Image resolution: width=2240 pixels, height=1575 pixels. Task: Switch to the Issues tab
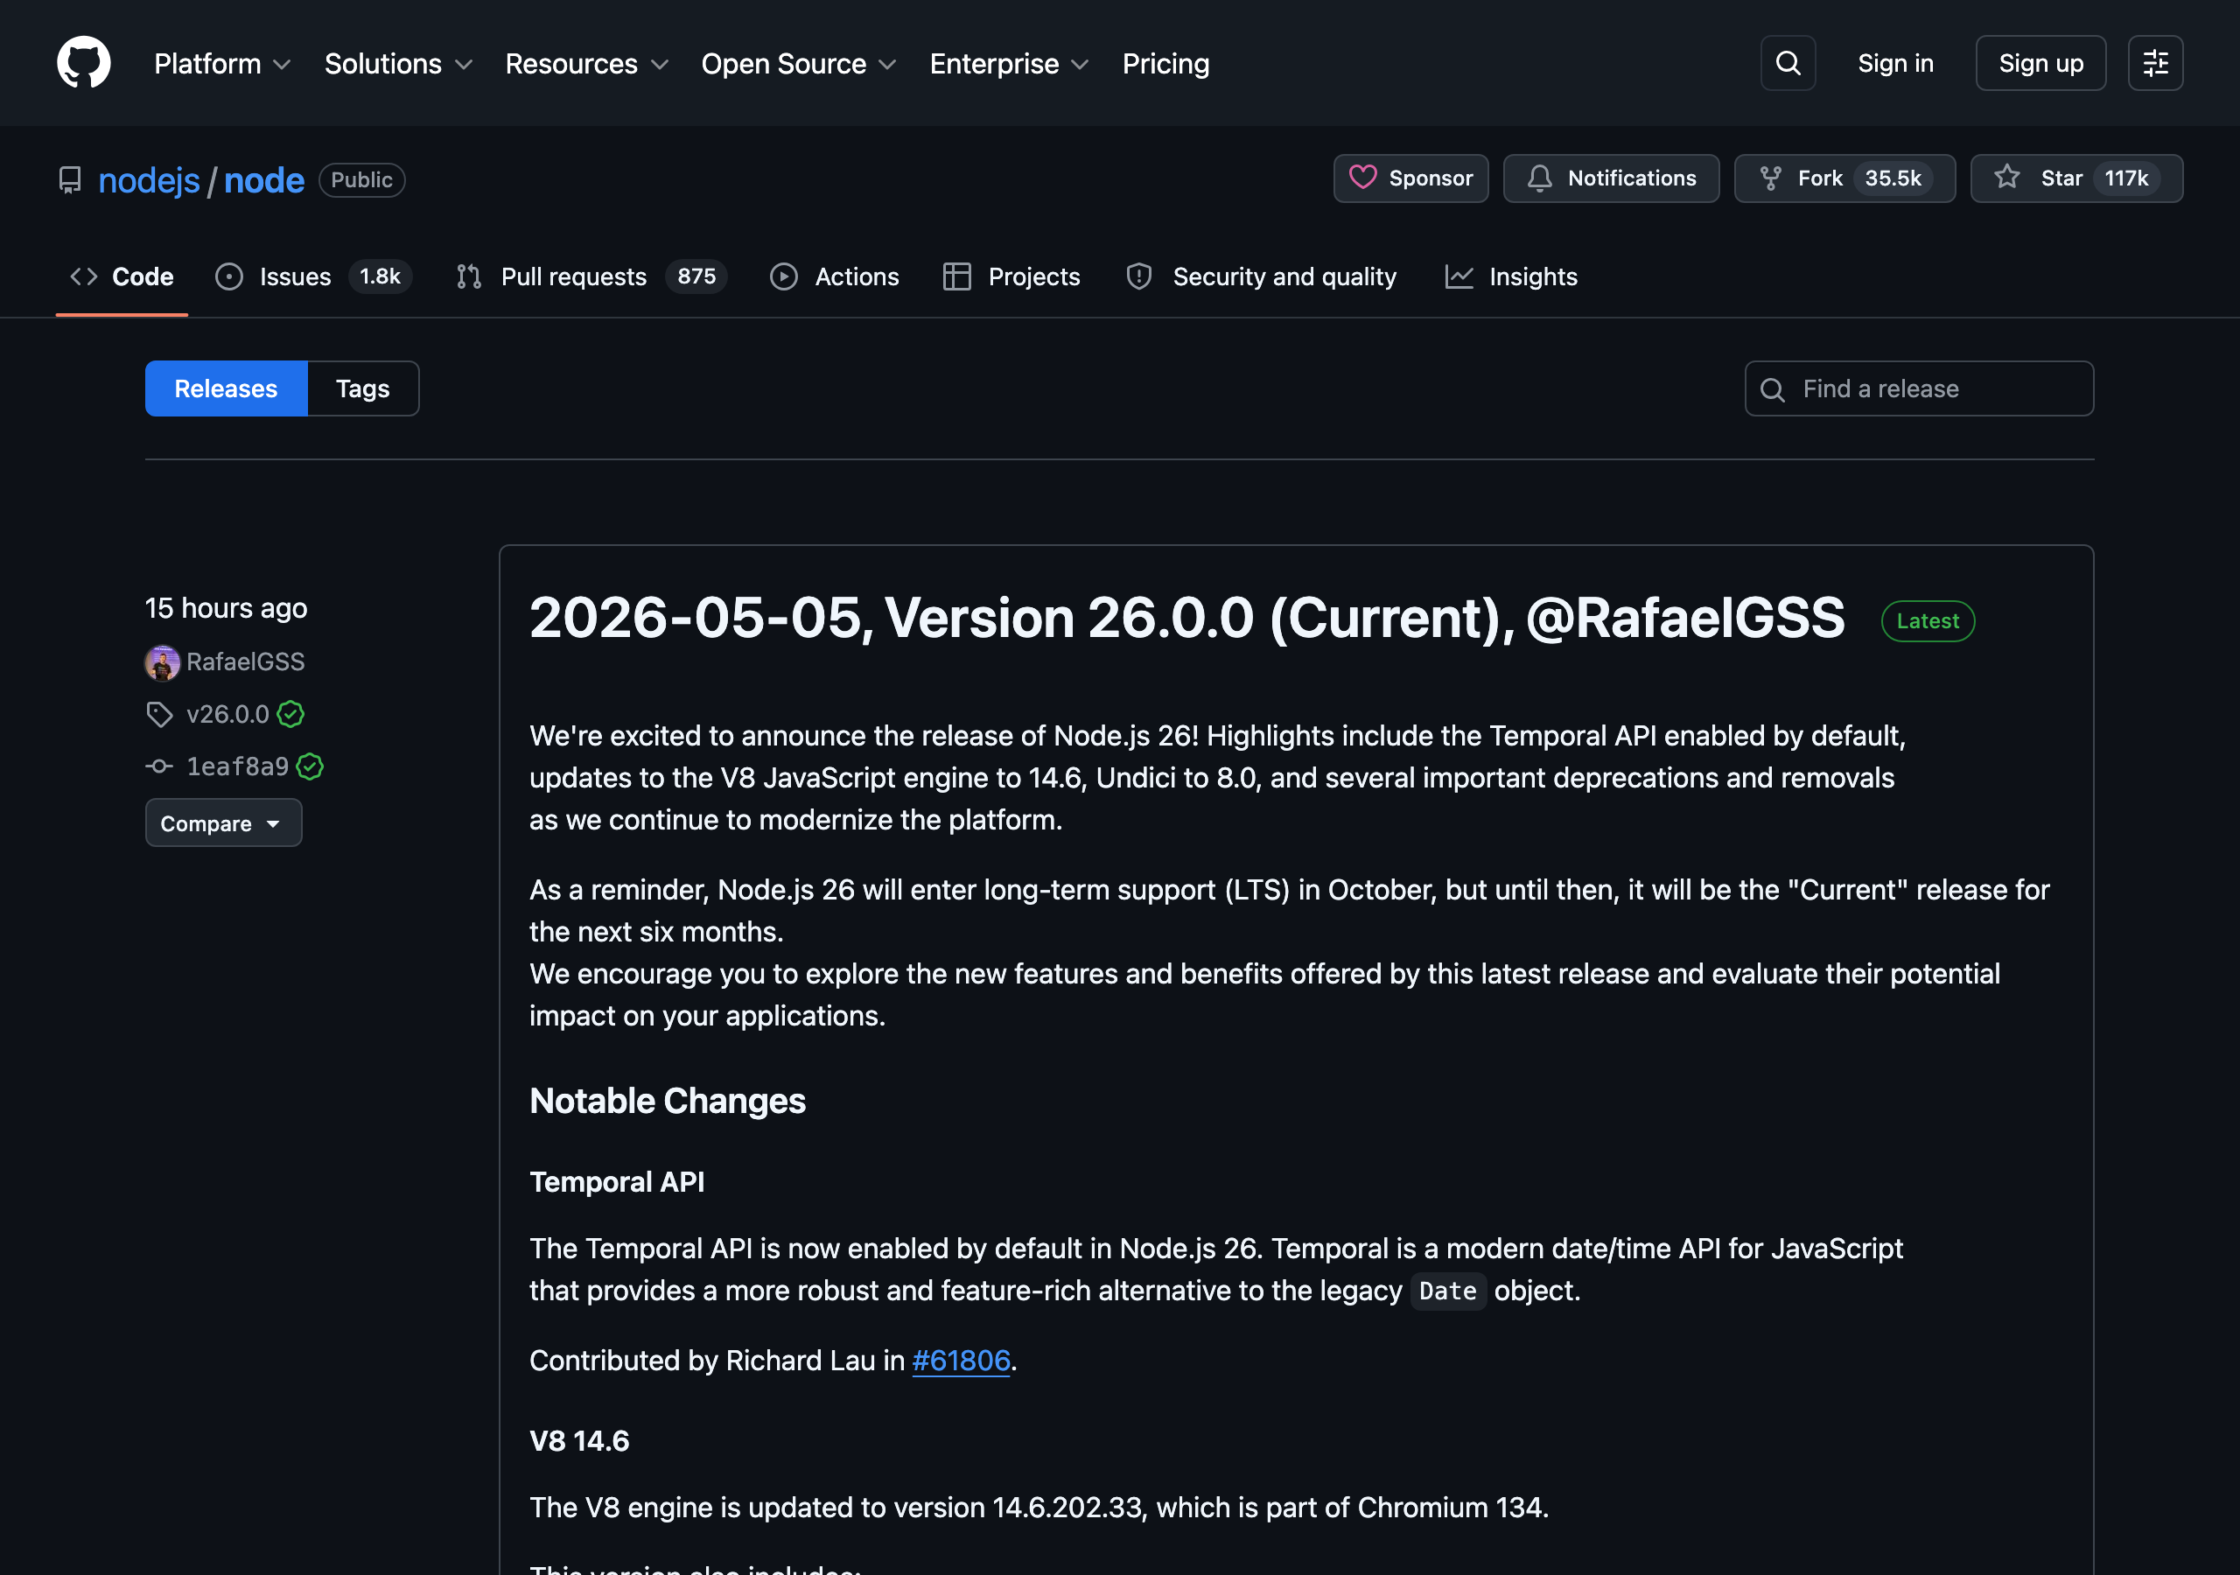click(x=313, y=277)
